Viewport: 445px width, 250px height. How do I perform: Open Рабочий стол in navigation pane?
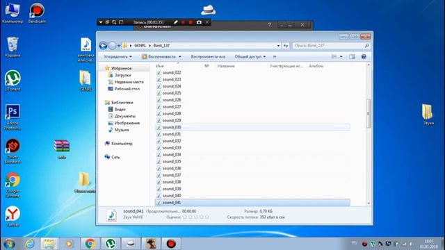pyautogui.click(x=127, y=89)
